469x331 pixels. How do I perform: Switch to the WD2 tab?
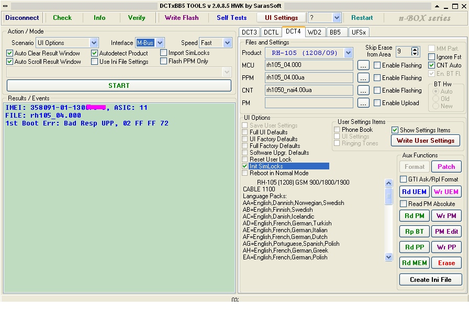[x=315, y=32]
